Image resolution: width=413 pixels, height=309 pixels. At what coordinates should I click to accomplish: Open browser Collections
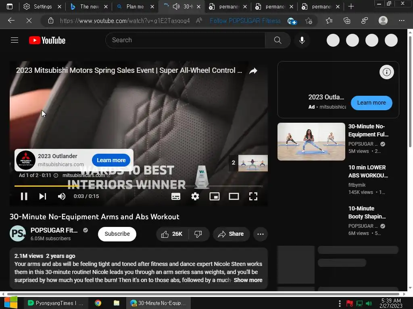(347, 21)
